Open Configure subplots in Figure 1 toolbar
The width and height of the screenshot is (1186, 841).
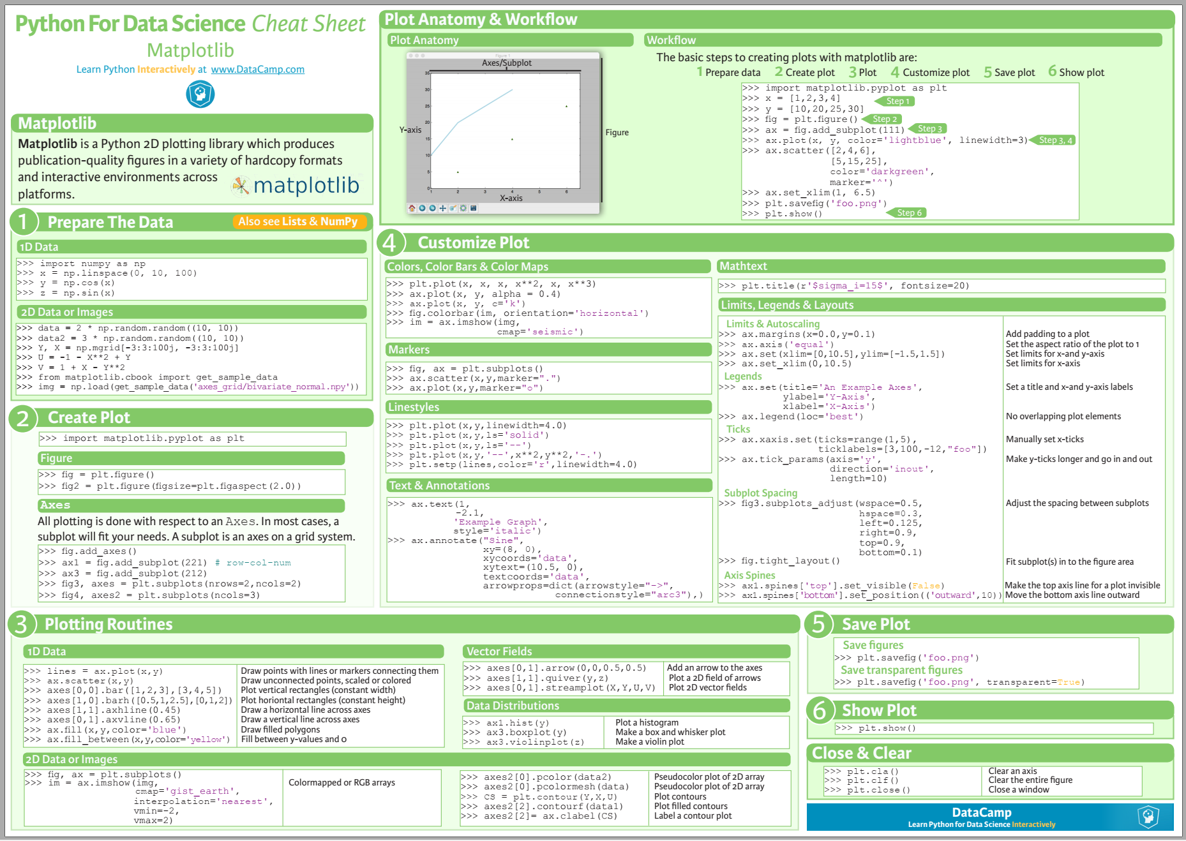tap(463, 208)
